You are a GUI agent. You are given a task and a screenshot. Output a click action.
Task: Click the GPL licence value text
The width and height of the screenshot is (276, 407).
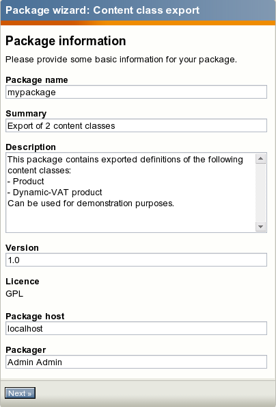coord(14,293)
